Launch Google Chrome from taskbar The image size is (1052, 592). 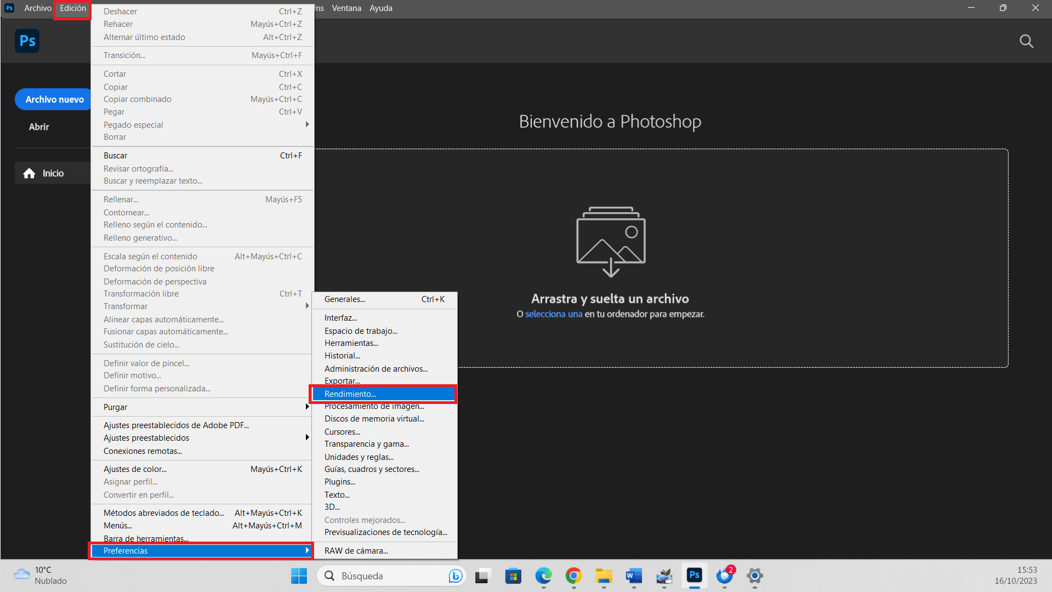(573, 576)
